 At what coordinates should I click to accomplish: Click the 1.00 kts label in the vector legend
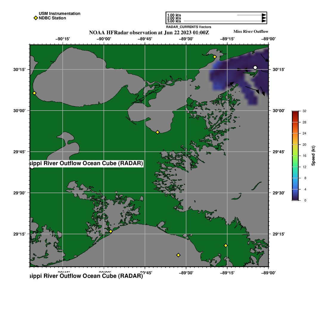[174, 15]
